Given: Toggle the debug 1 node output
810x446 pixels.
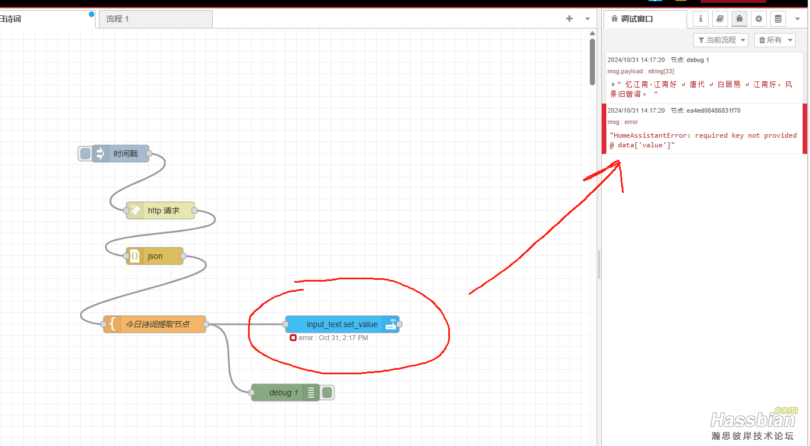Looking at the screenshot, I should [x=327, y=393].
